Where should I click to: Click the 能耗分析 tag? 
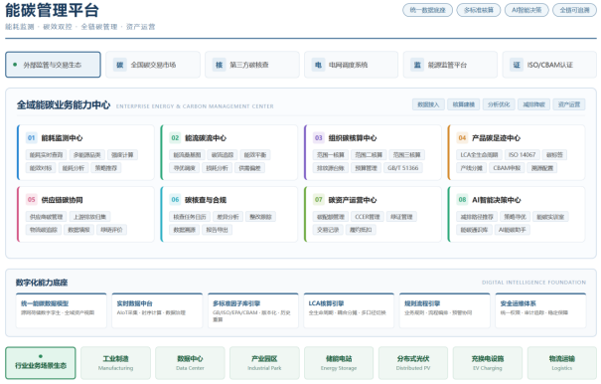tap(74, 168)
